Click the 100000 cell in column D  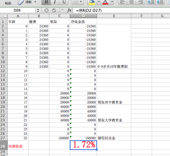[x=83, y=138]
